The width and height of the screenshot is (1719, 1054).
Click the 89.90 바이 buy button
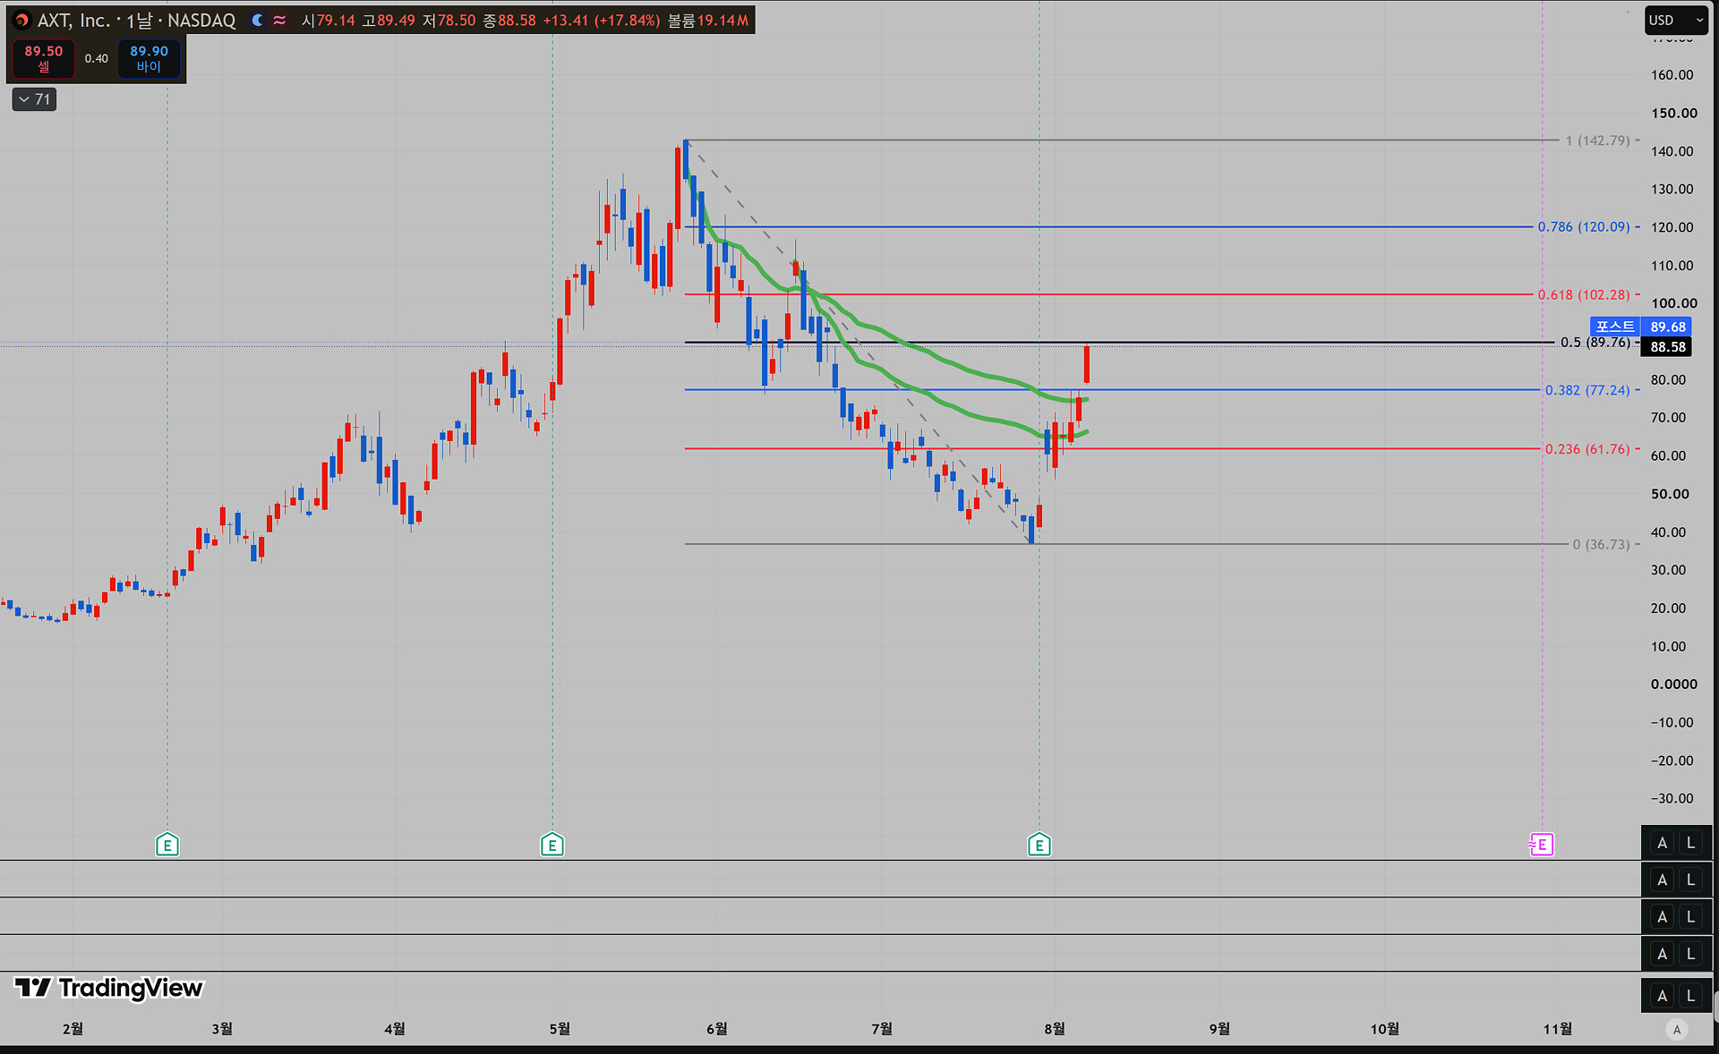click(149, 58)
